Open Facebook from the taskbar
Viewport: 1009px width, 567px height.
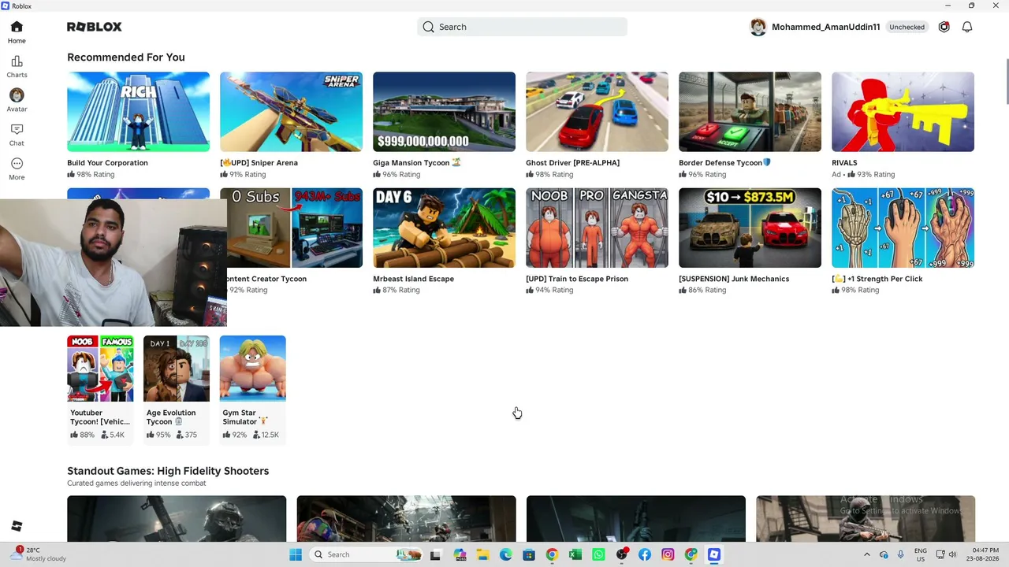[645, 554]
